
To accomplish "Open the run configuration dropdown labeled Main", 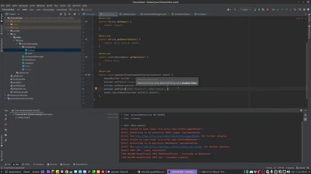I will pyautogui.click(x=245, y=10).
